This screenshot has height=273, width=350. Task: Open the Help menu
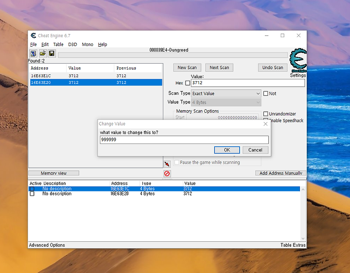click(x=103, y=44)
